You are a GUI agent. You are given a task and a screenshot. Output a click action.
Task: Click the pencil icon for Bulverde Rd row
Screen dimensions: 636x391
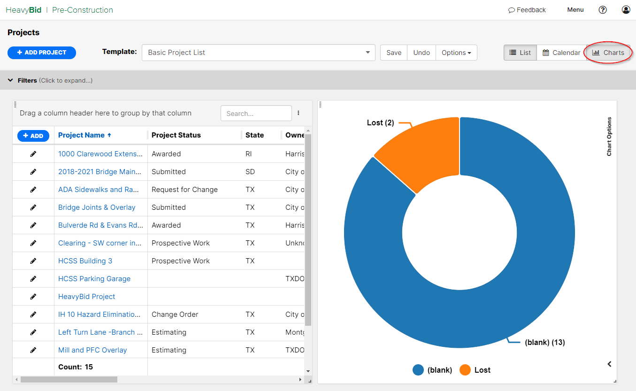(x=33, y=225)
